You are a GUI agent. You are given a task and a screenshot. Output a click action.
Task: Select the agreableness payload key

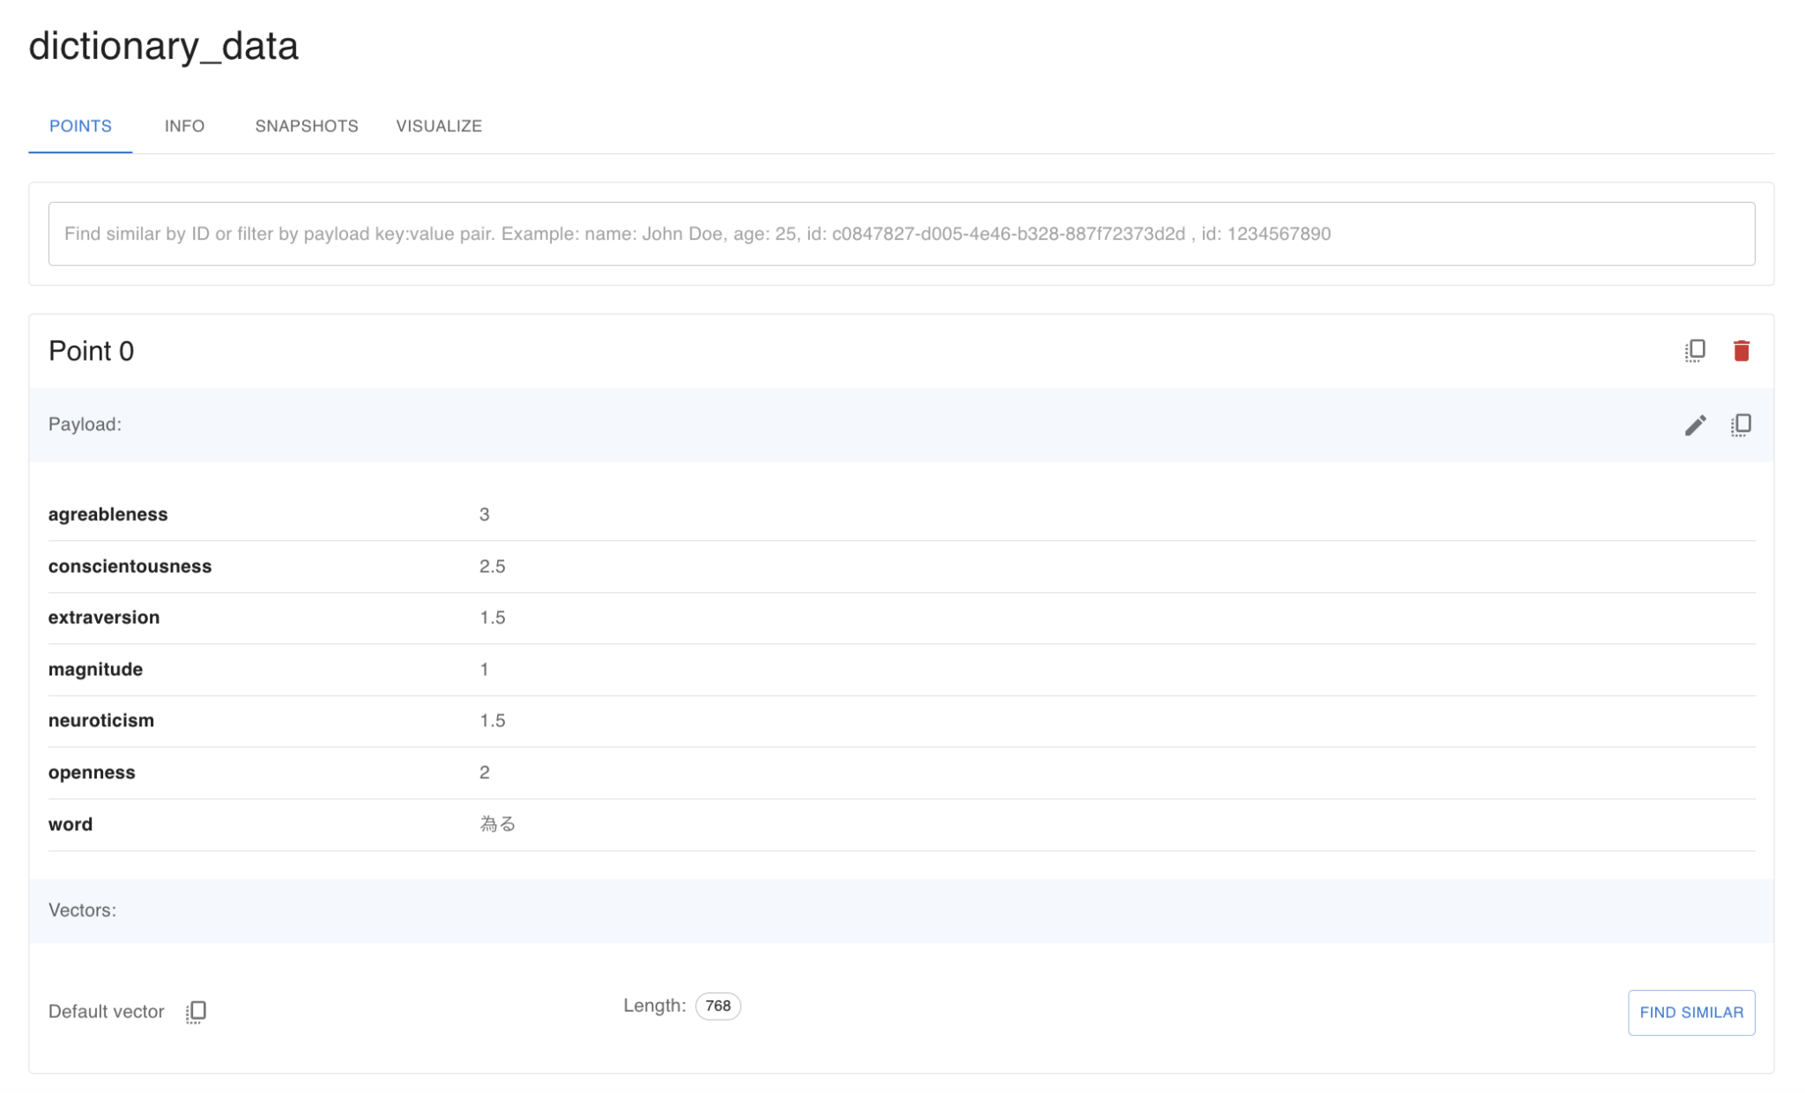tap(108, 515)
